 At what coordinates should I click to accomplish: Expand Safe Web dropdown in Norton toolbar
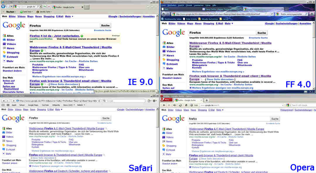click(x=26, y=12)
